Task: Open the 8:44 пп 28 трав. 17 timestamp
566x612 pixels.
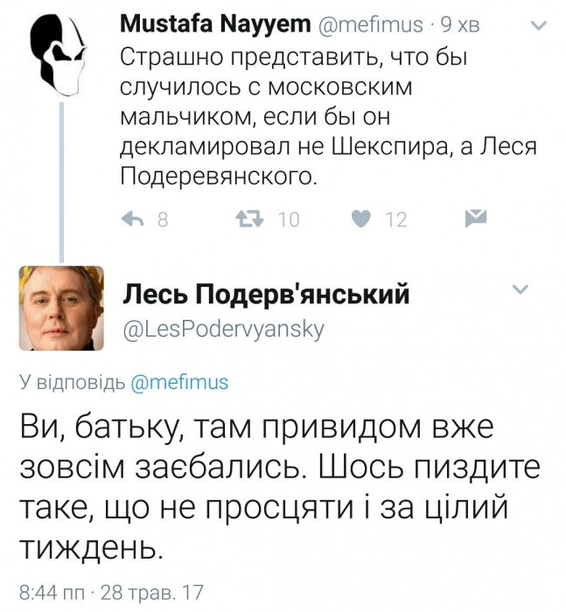Action: [x=111, y=593]
